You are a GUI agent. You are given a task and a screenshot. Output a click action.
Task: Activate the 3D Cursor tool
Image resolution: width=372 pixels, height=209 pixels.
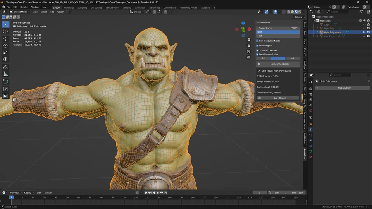click(5, 31)
